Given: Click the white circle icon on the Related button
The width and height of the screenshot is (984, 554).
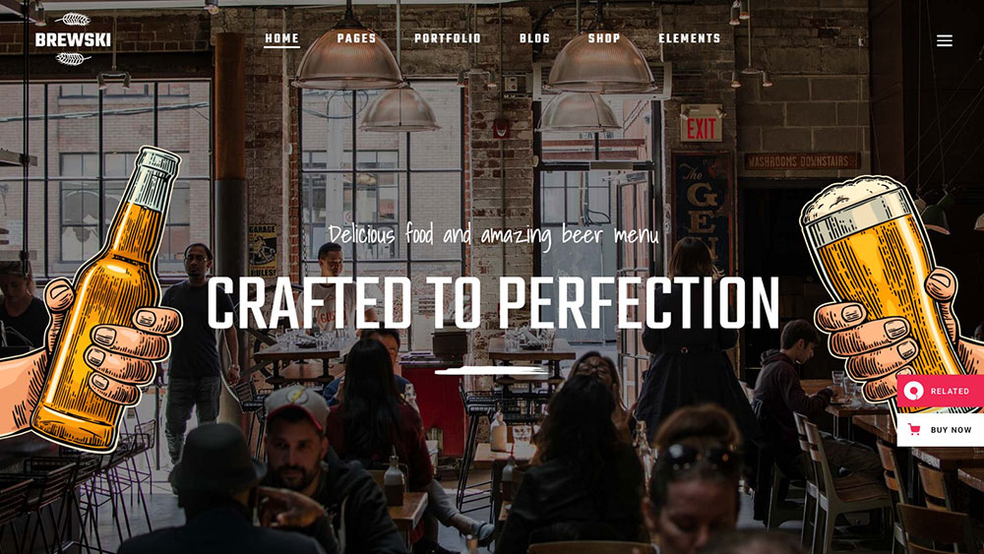Looking at the screenshot, I should coord(914,391).
